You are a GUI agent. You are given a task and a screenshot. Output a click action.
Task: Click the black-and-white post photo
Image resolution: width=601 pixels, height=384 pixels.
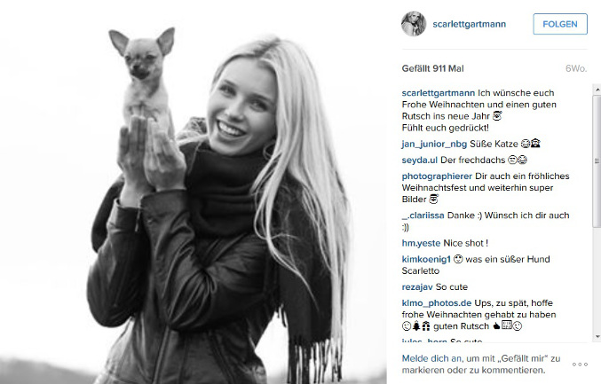coord(194,192)
